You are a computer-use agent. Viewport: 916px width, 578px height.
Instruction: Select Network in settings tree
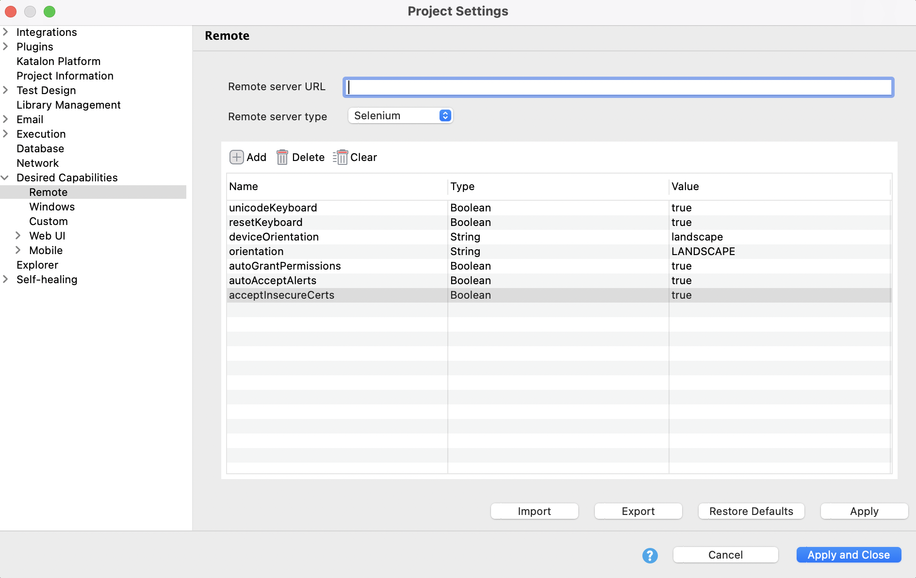point(38,163)
